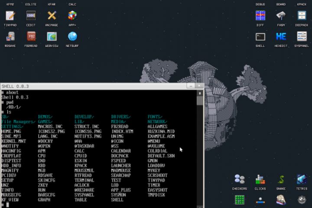Click 'EASYSHOT' in shell output
This screenshot has width=312, height=208.
click(157, 190)
